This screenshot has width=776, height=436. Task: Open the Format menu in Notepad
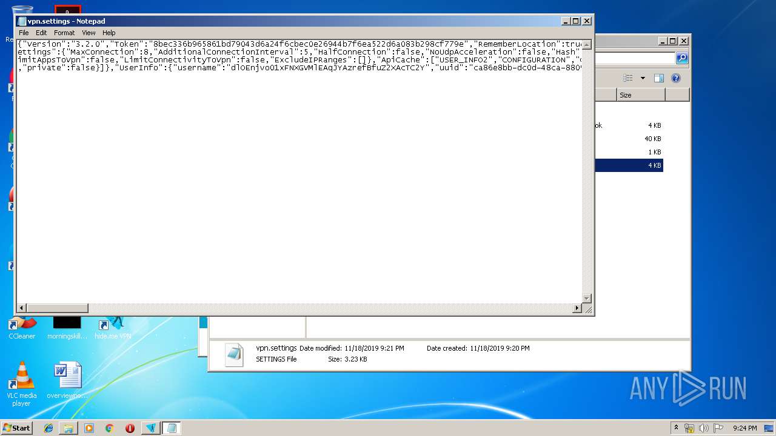coord(64,33)
